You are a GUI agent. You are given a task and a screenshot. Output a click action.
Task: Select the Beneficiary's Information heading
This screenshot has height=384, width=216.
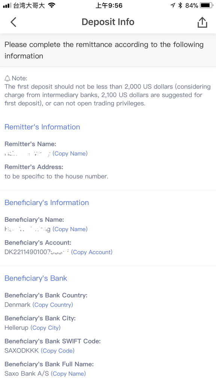(46, 202)
